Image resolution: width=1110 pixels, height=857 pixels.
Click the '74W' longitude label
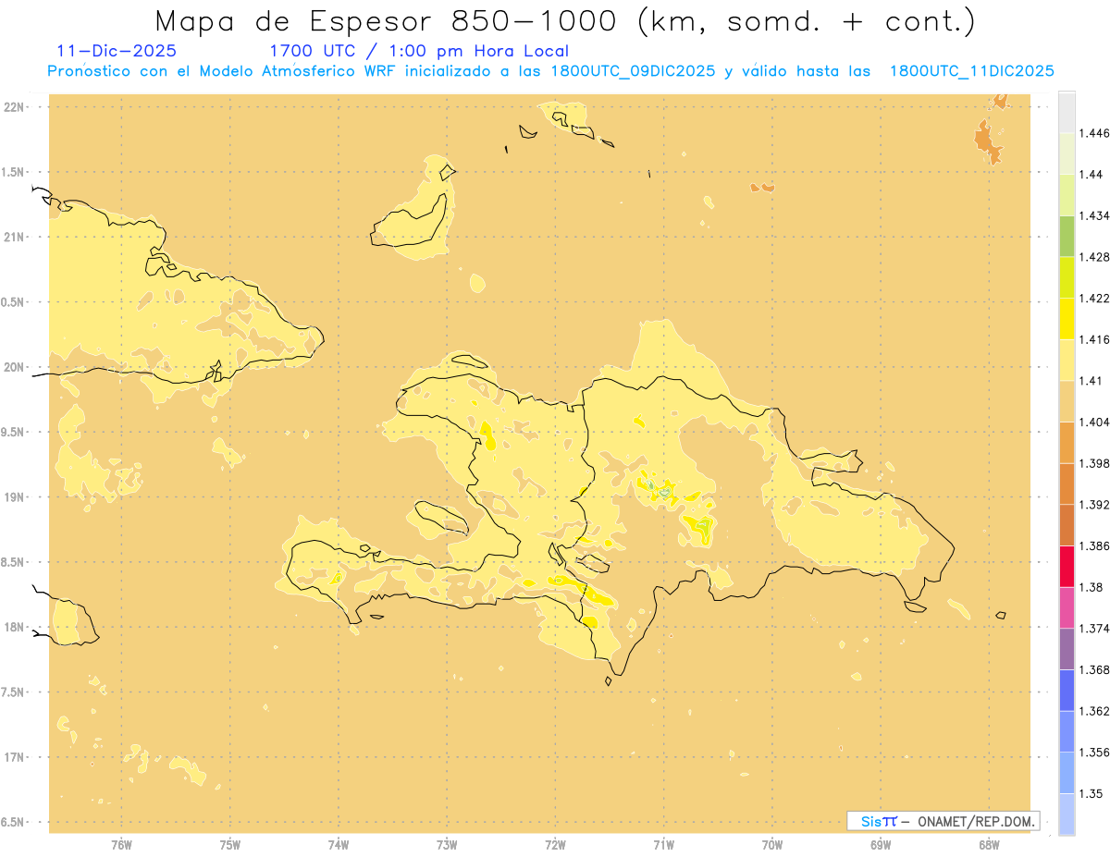(x=339, y=845)
